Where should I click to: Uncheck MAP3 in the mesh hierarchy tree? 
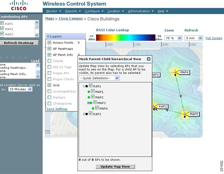tap(95, 102)
